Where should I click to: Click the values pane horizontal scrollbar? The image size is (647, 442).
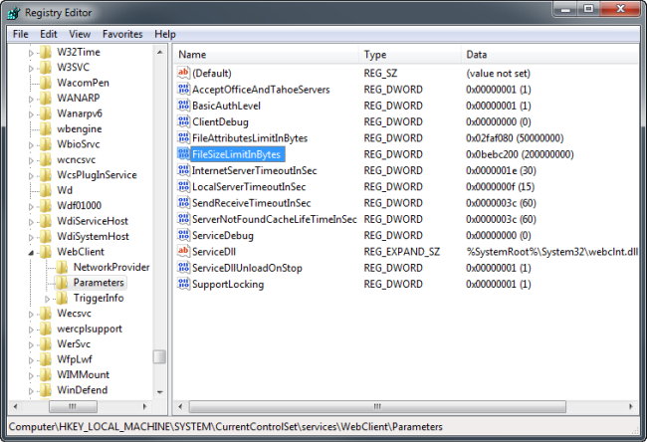[x=398, y=406]
